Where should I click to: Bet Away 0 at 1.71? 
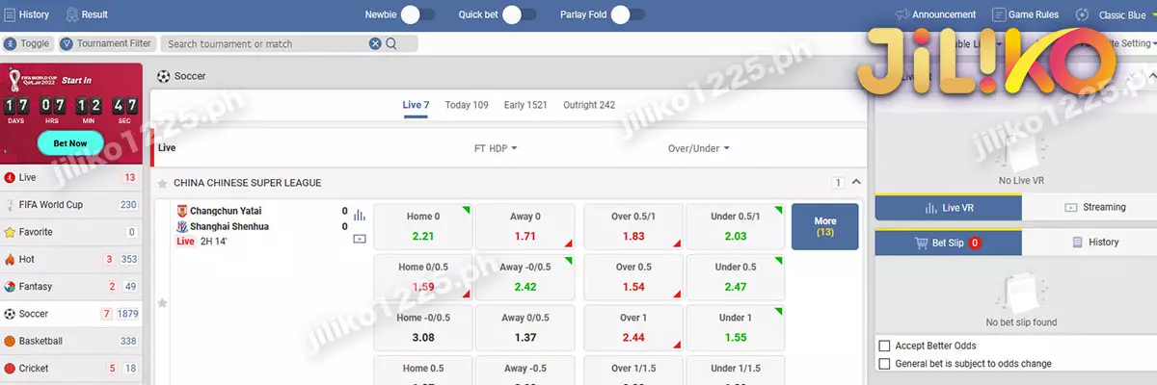pos(525,227)
